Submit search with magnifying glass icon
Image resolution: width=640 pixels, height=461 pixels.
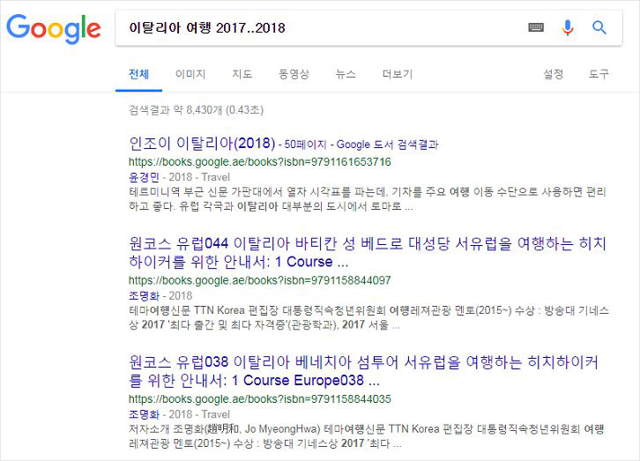coord(599,27)
